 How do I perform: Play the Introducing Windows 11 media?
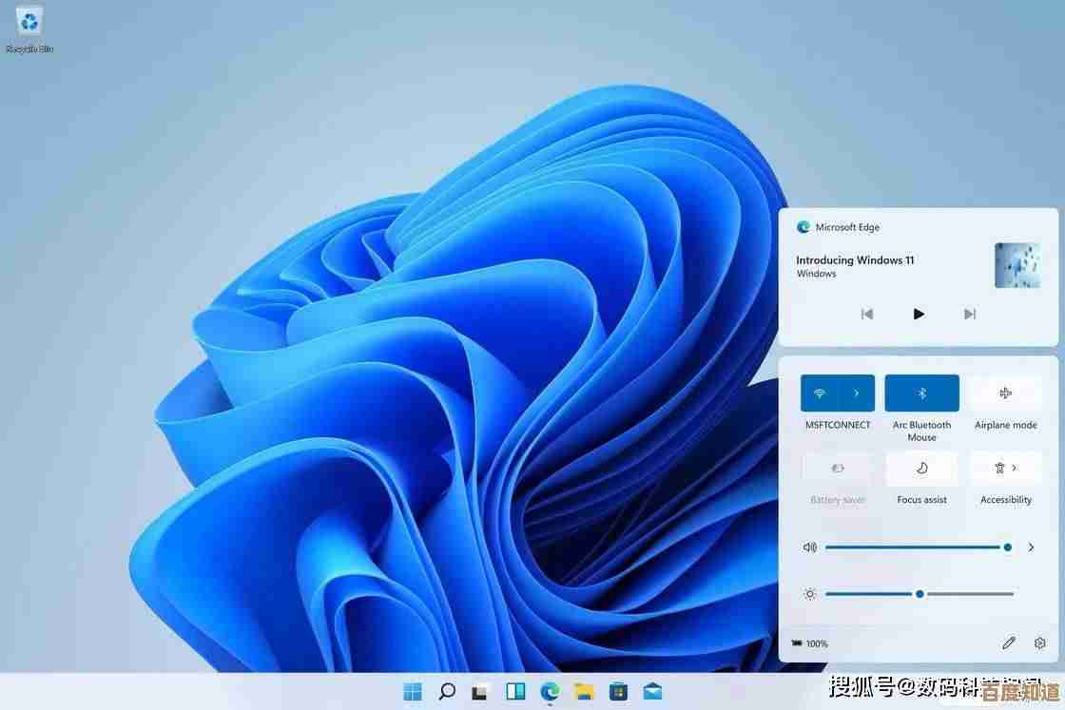point(918,314)
